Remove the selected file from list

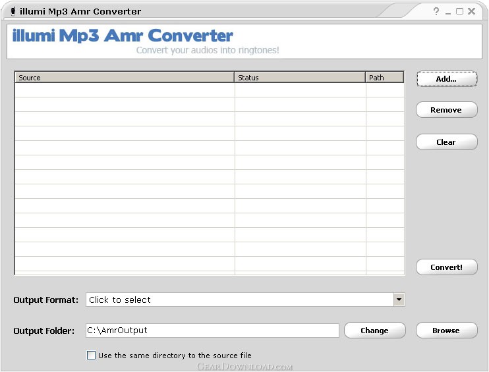click(x=446, y=110)
